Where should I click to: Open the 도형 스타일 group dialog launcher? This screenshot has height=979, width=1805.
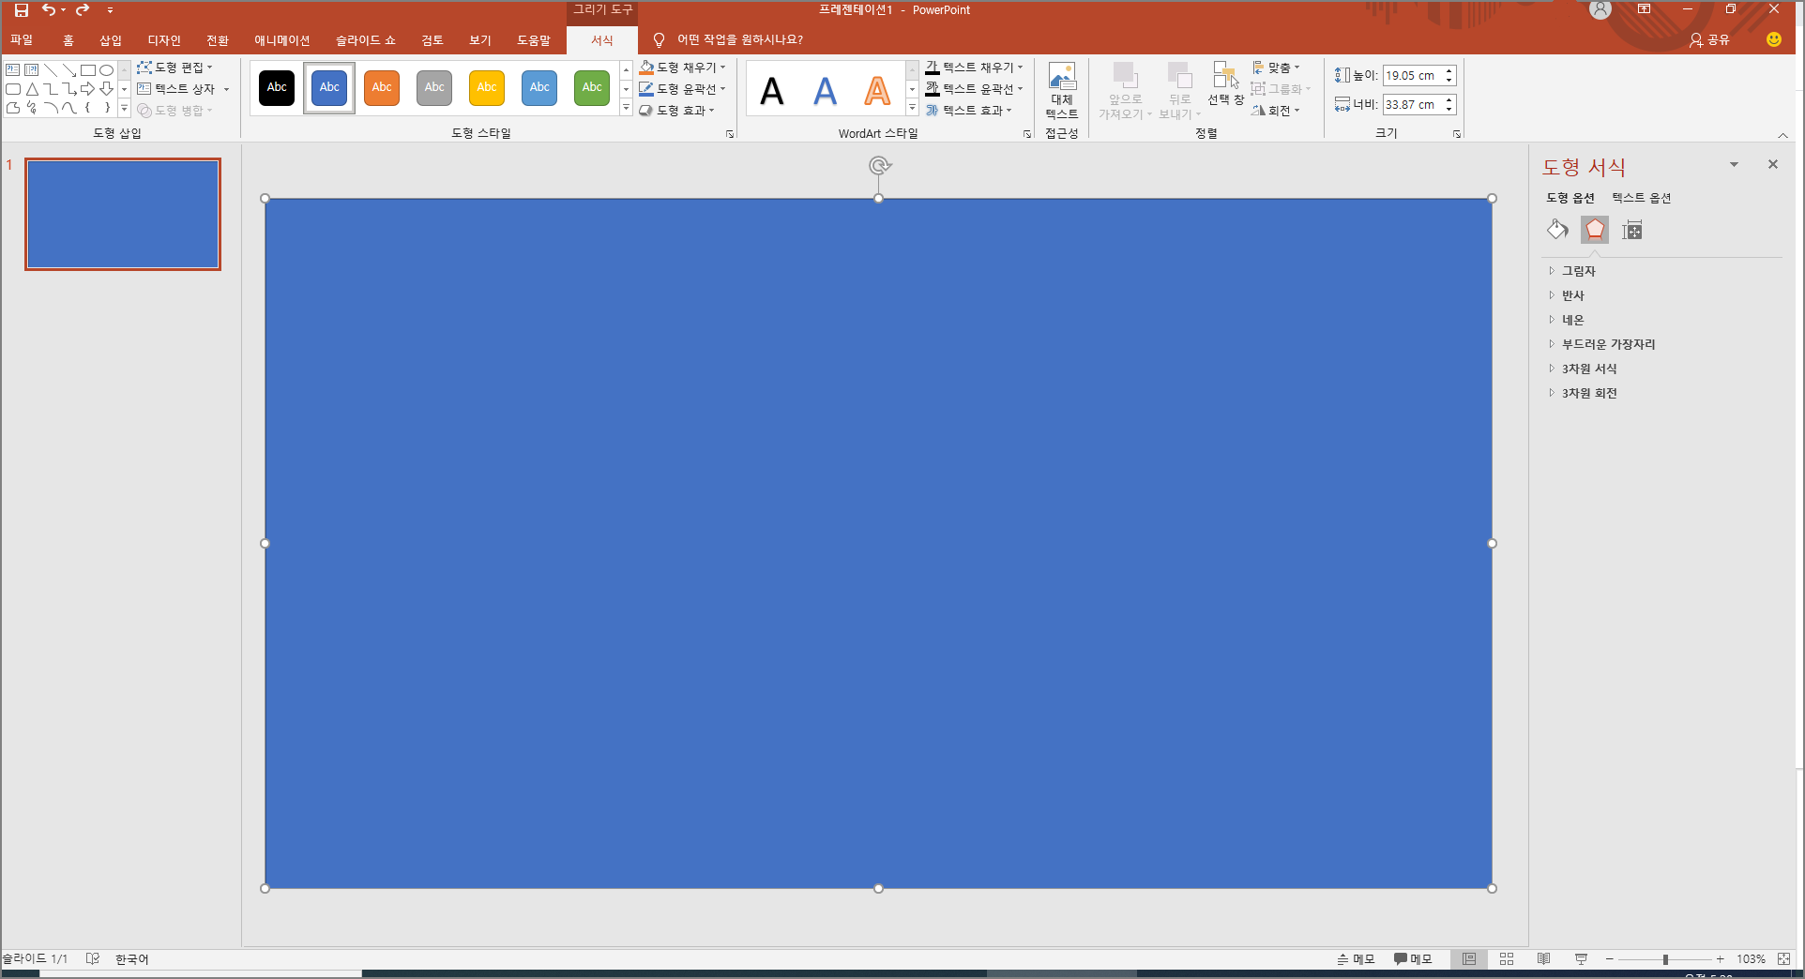[730, 135]
